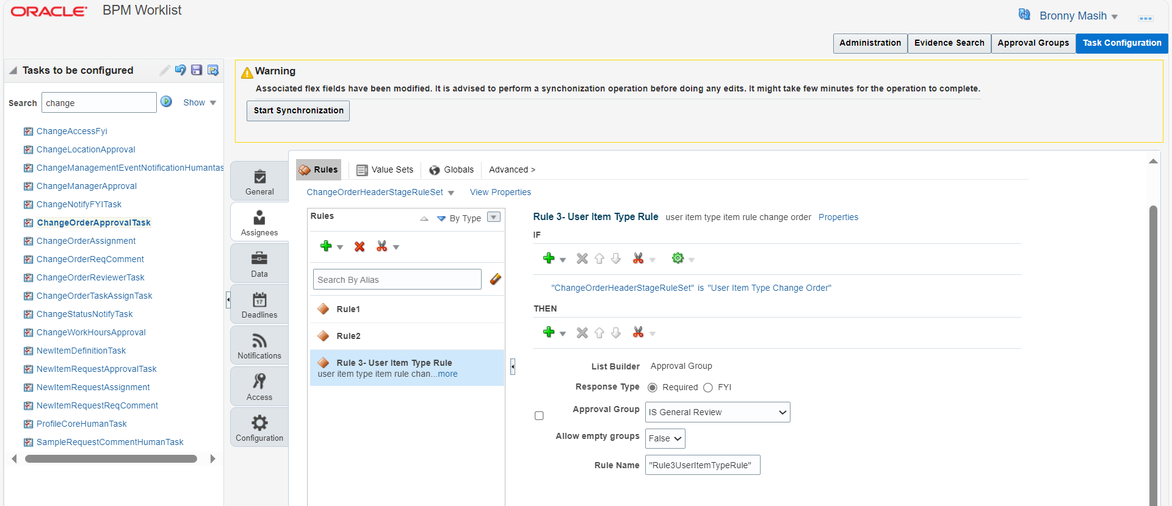Open the Properties link beside rule description
1172x506 pixels.
pos(838,217)
